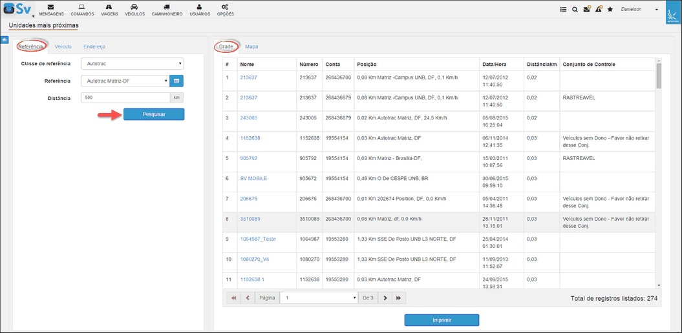Open the message notifications envelope icon
The width and height of the screenshot is (682, 333).
click(587, 9)
